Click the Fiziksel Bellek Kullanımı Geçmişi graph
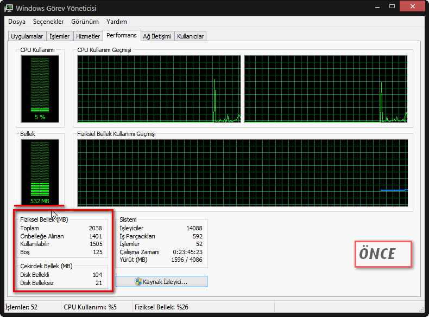Screen dimensions: 429x317 pyautogui.click(x=243, y=173)
